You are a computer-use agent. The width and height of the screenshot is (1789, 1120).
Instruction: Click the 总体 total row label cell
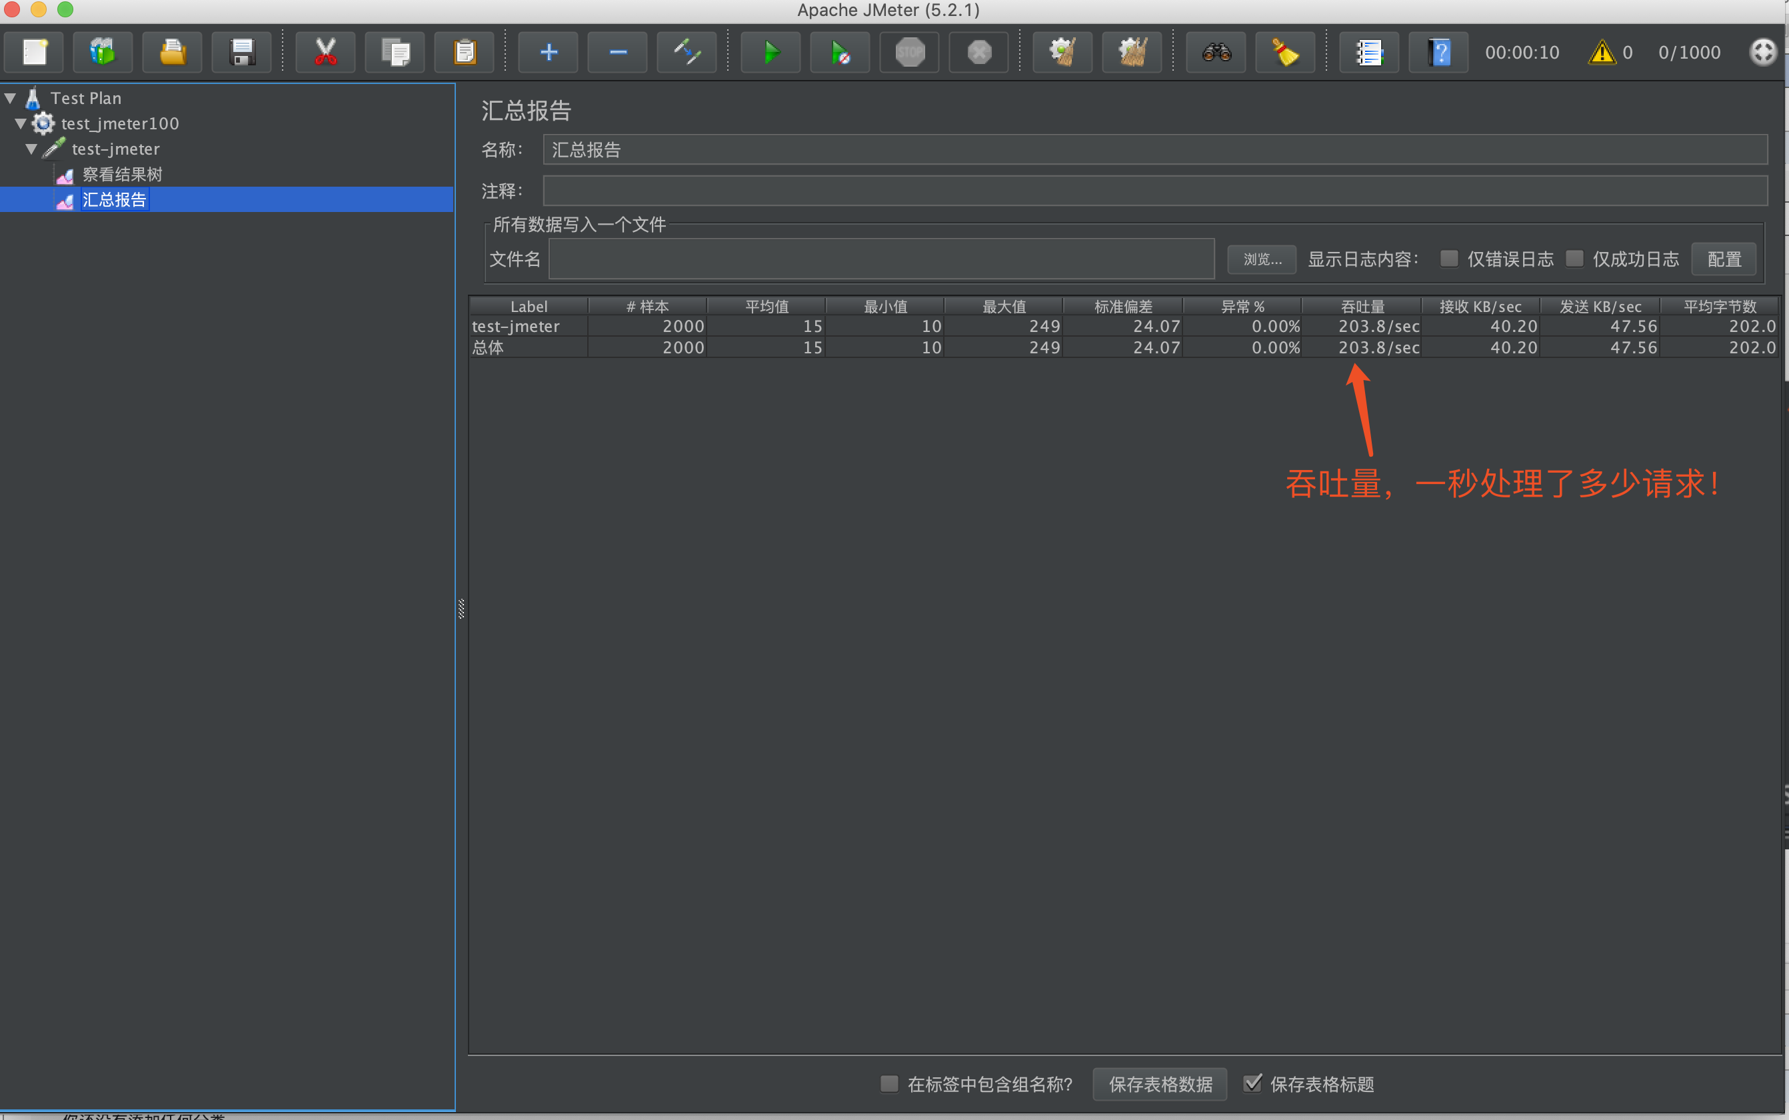click(x=529, y=347)
